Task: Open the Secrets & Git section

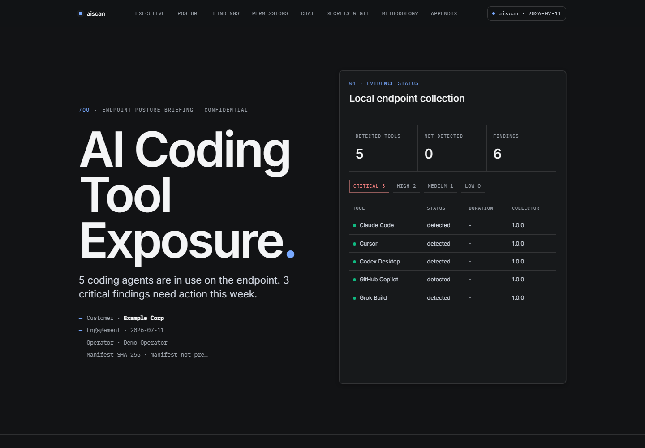Action: (348, 13)
